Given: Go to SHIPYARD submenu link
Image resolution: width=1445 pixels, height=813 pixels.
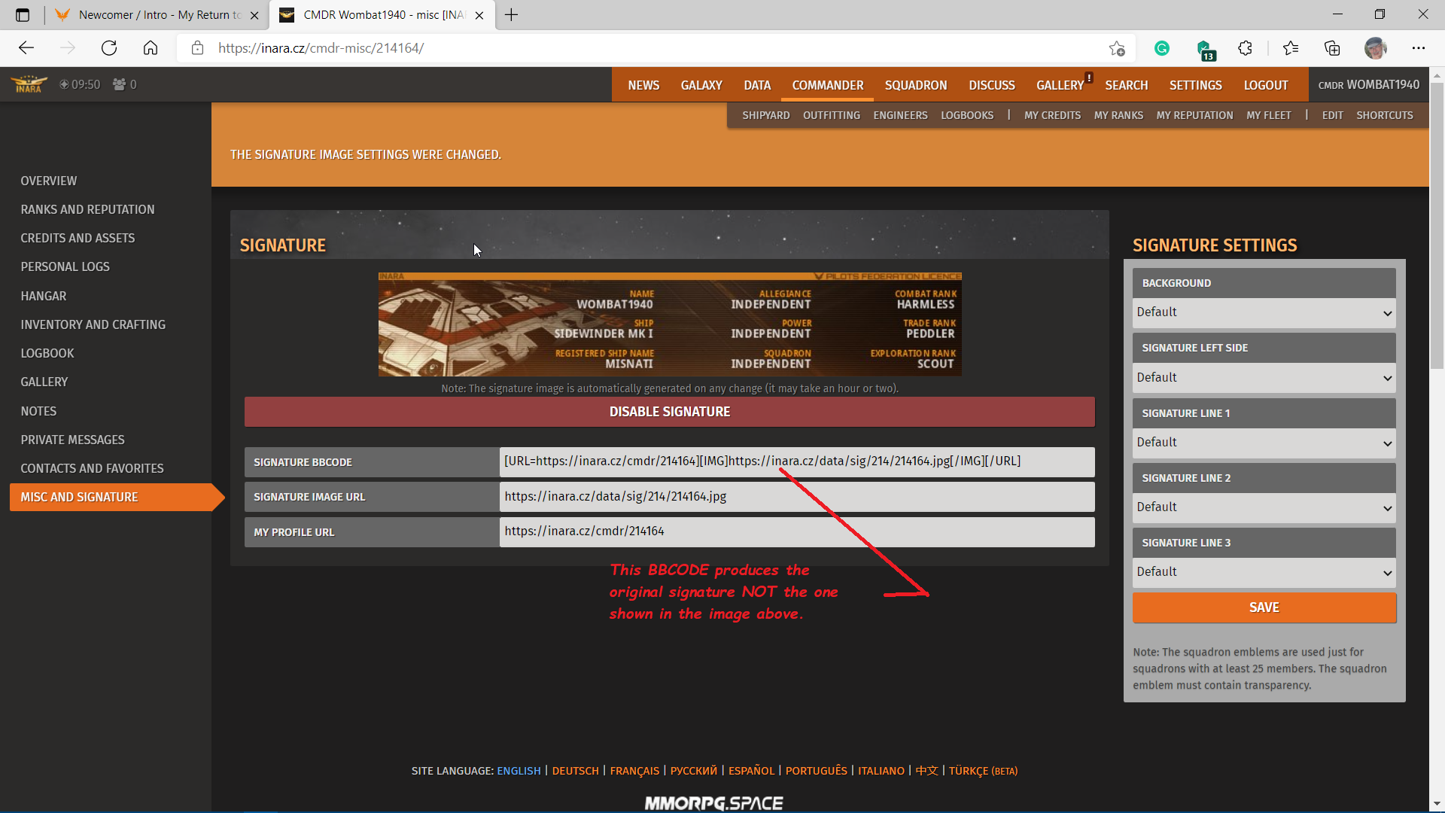Looking at the screenshot, I should tap(765, 115).
